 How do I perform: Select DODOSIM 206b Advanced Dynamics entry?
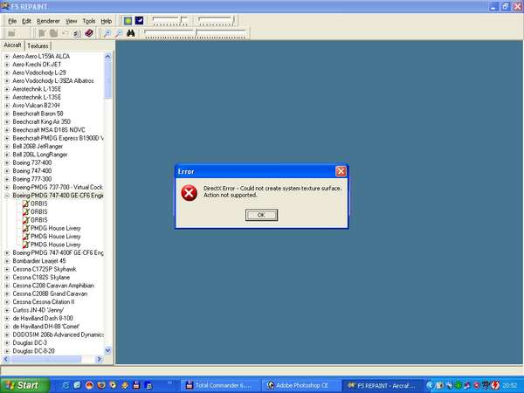coord(58,334)
